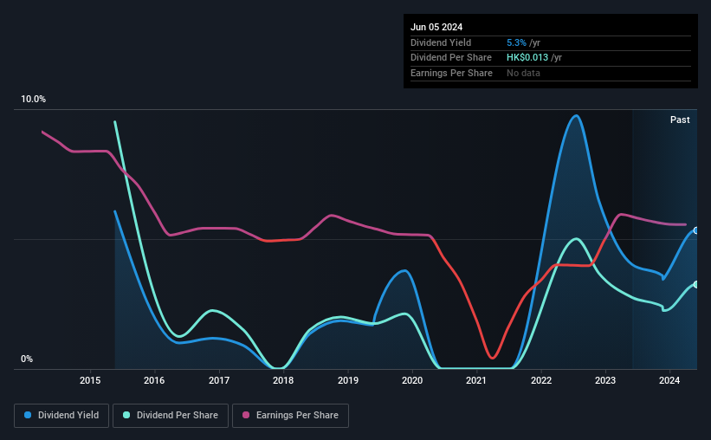Screen dimensions: 711x440
Task: Click the 10.0% y-axis label
Action: tap(33, 100)
